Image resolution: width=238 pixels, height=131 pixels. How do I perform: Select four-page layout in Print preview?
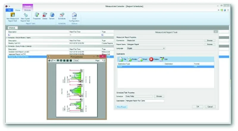coord(68,60)
